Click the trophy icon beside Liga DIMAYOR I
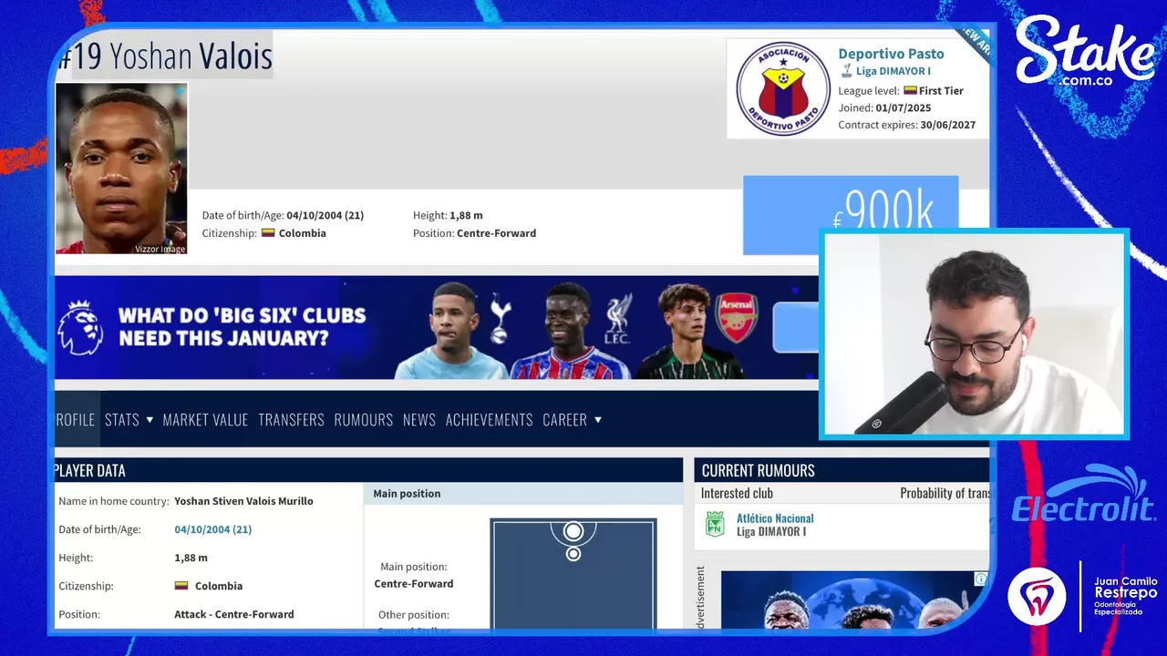The height and width of the screenshot is (656, 1167). click(846, 71)
